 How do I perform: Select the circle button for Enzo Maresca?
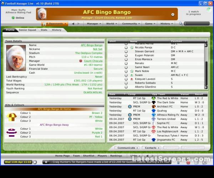[x=126, y=59]
